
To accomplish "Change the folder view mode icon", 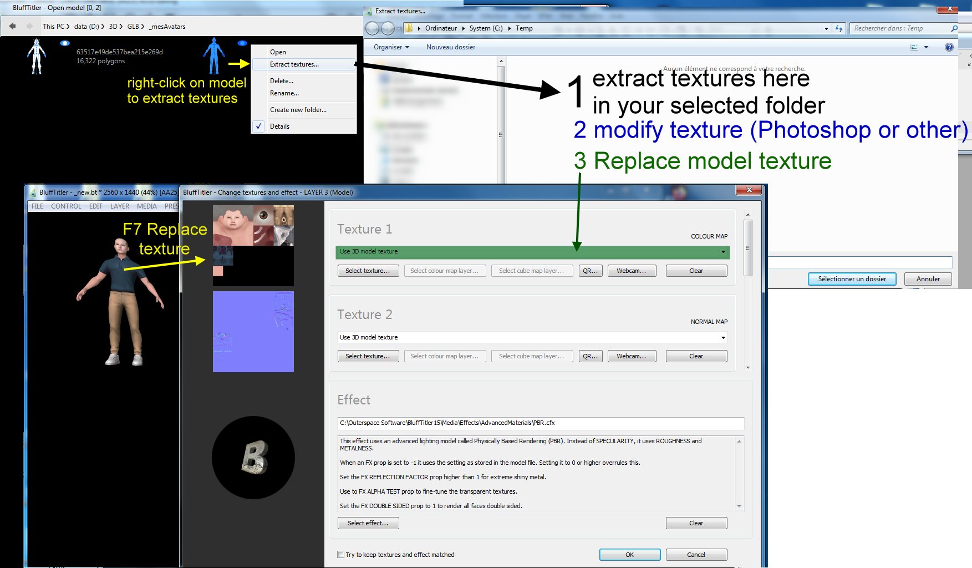I will [x=914, y=47].
